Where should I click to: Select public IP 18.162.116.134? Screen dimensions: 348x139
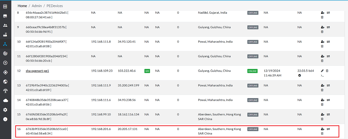128,114
